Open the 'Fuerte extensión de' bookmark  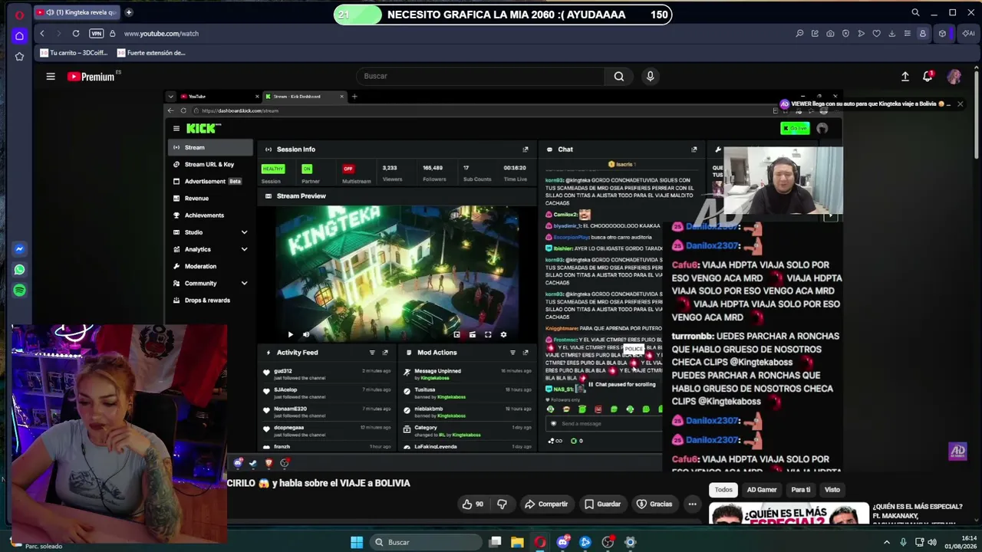151,53
